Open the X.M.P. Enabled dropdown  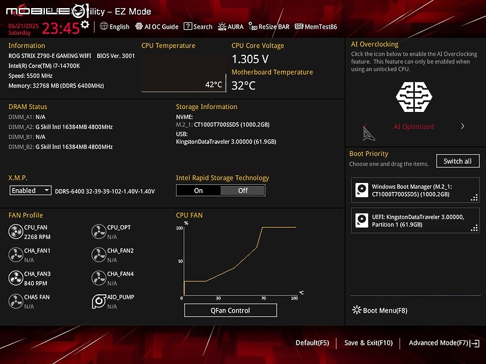(x=31, y=190)
